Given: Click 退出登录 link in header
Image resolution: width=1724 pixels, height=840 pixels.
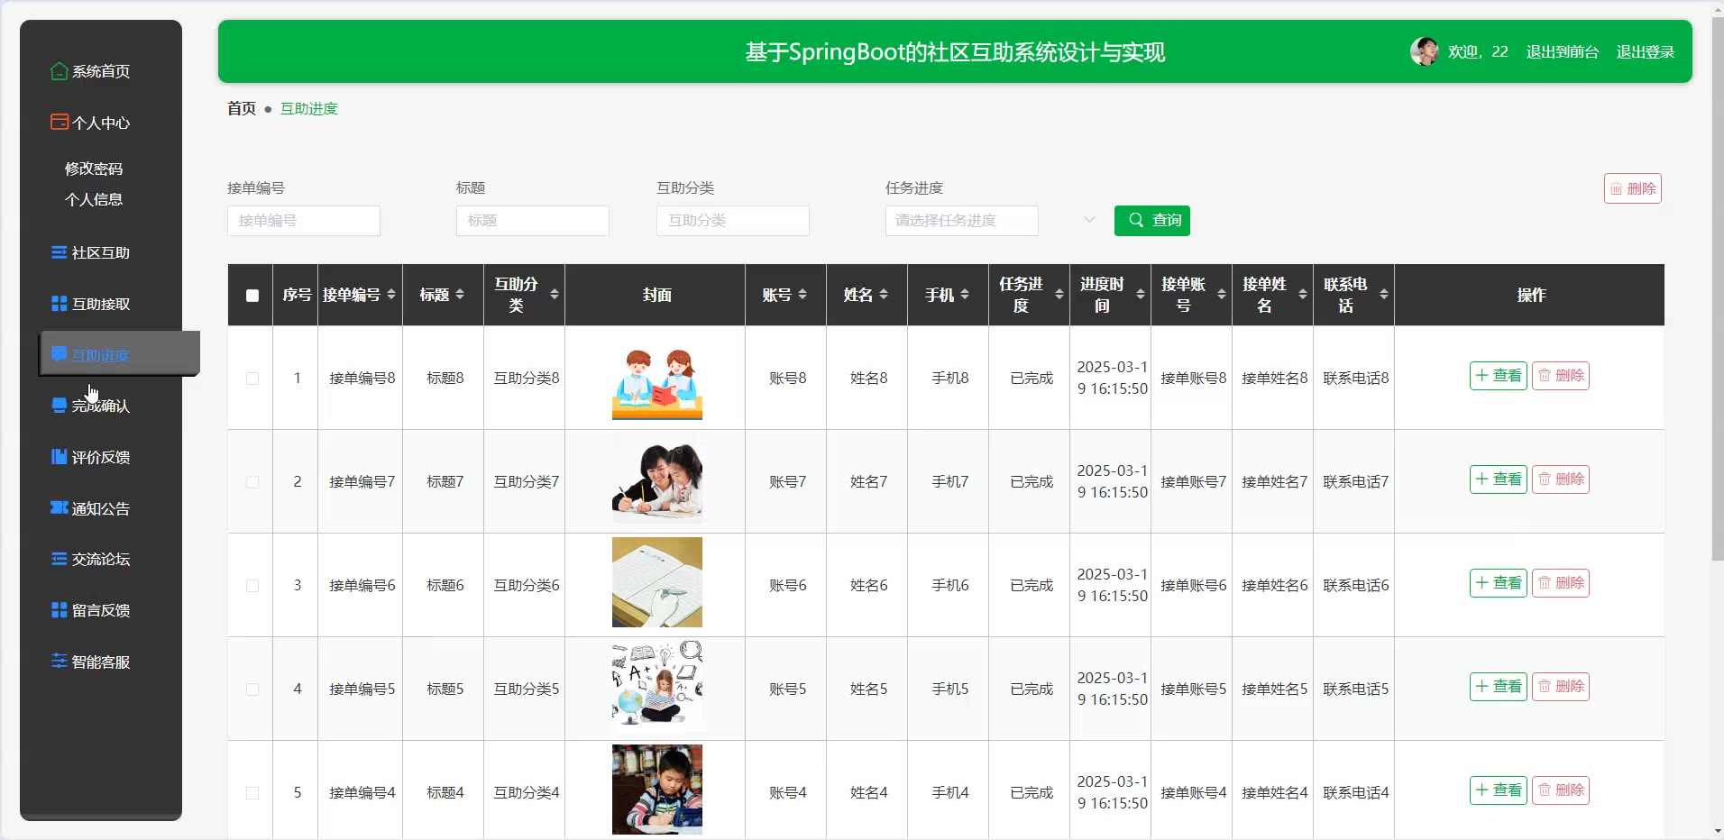Looking at the screenshot, I should tap(1645, 52).
